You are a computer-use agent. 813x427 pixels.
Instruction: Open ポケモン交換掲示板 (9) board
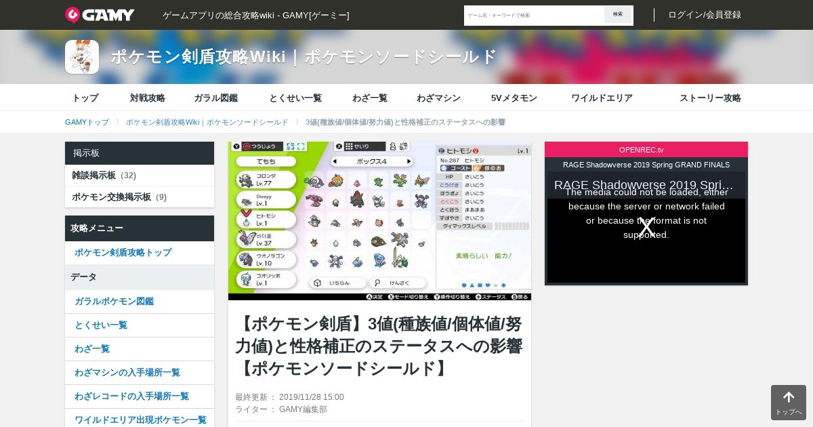(x=140, y=197)
